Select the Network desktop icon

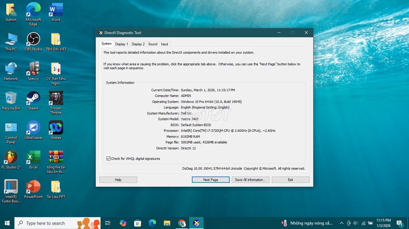(11, 71)
